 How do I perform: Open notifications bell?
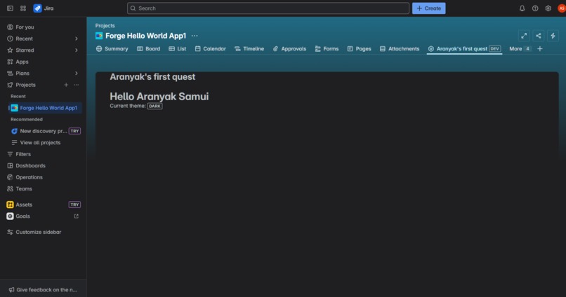click(x=522, y=8)
